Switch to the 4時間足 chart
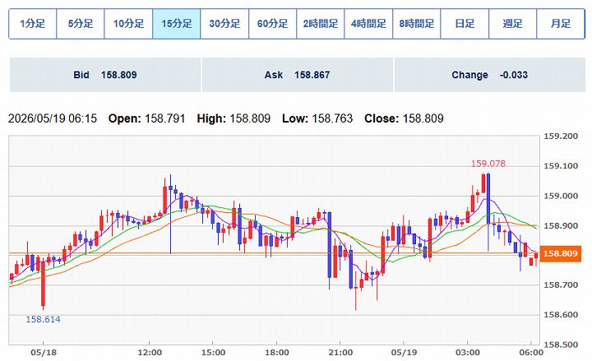 368,24
